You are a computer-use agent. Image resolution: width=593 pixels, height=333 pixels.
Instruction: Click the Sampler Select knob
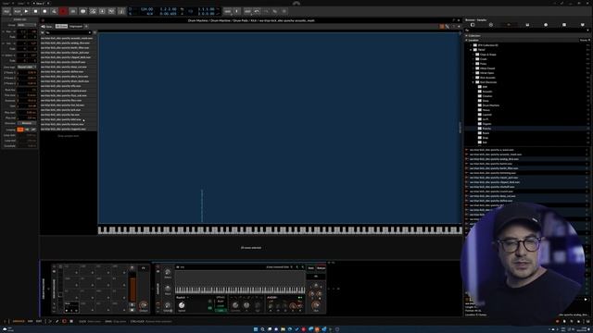pos(168,272)
